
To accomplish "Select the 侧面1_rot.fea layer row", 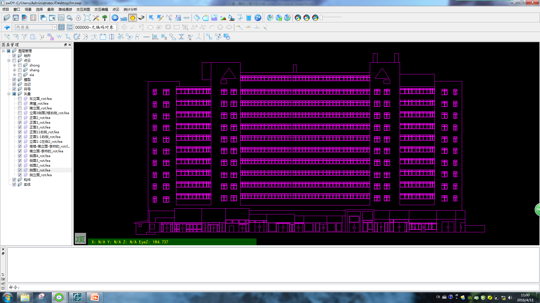I will pos(40,170).
